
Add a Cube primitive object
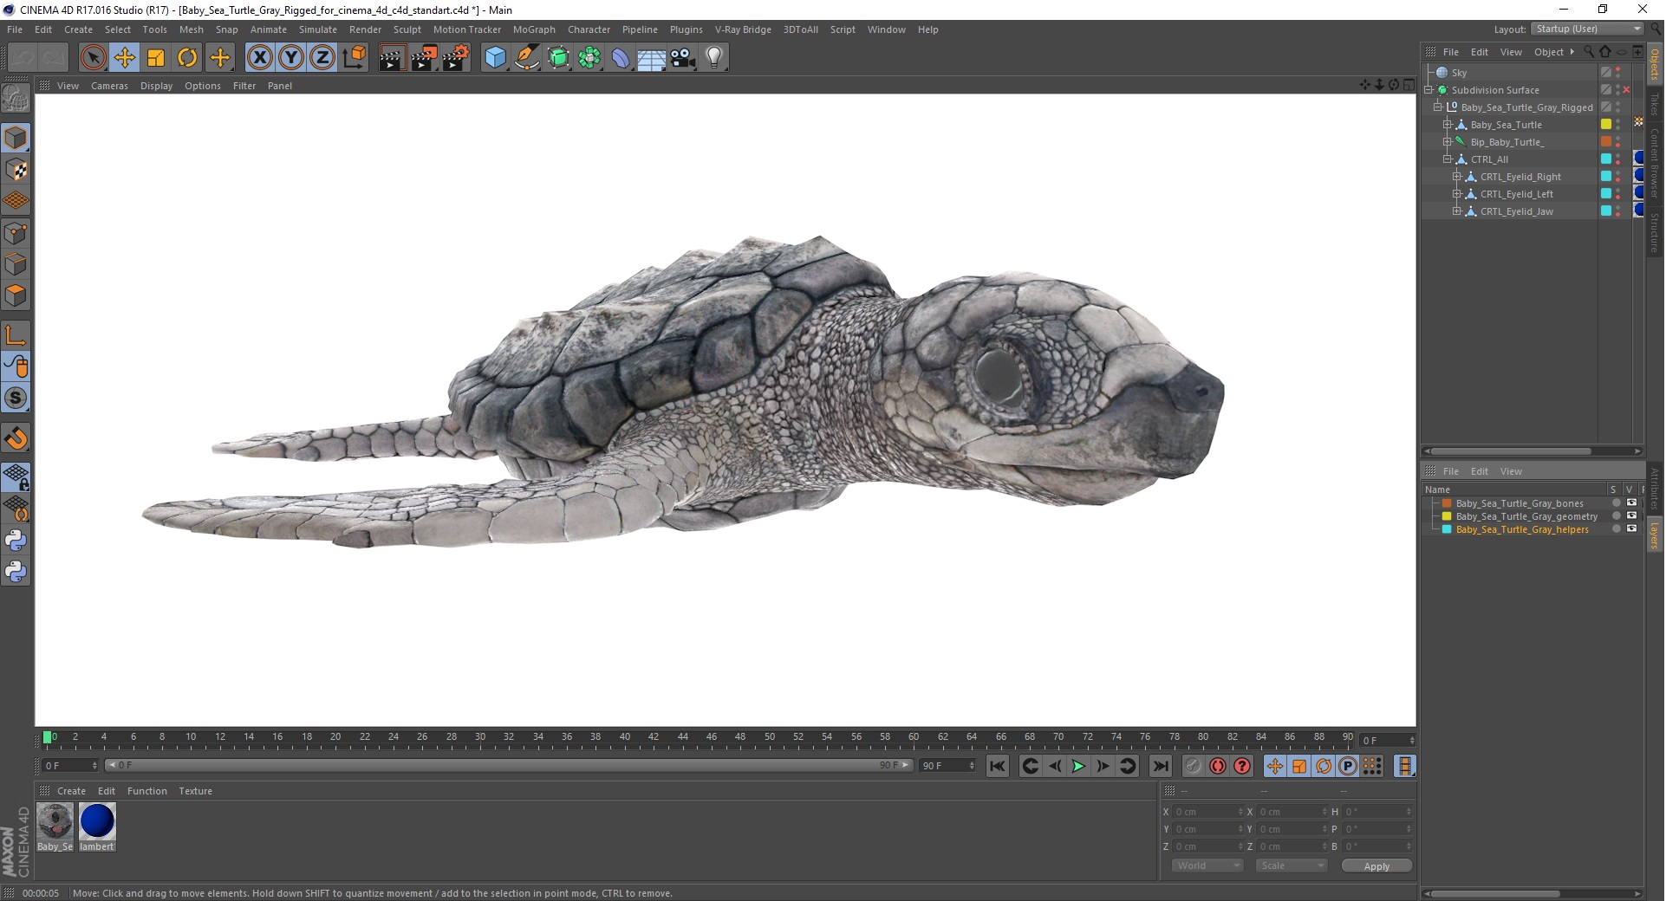pyautogui.click(x=495, y=58)
